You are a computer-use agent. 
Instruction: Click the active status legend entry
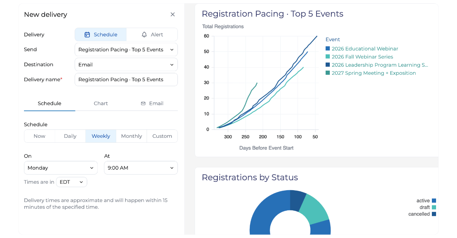tap(426, 201)
